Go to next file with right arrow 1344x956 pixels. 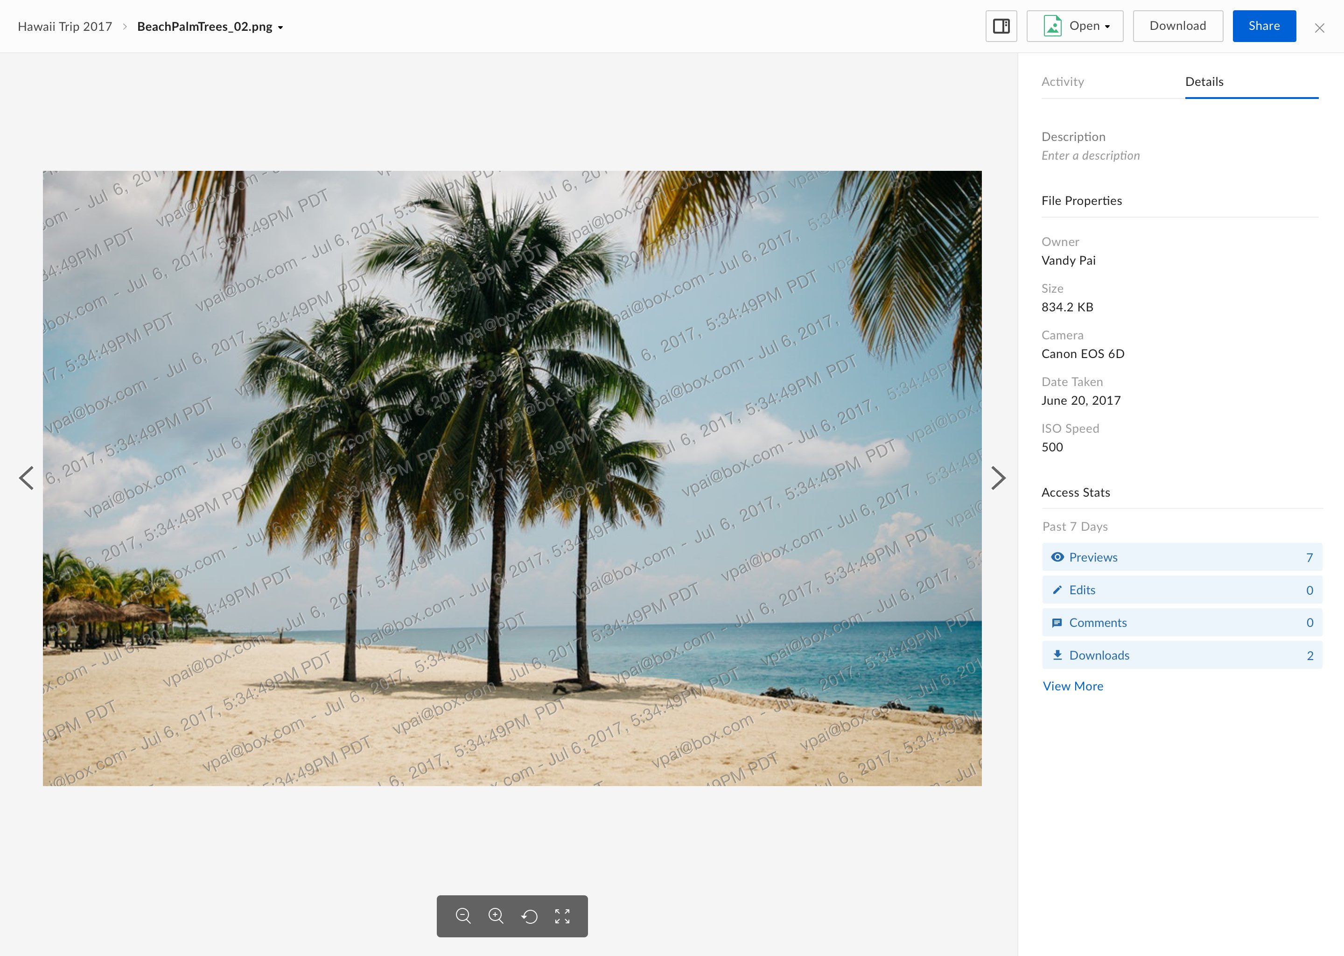click(998, 478)
